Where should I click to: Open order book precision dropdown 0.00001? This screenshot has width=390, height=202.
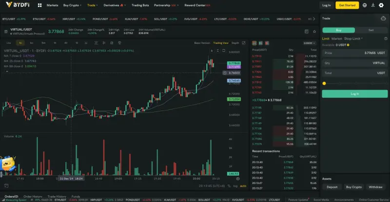pos(308,43)
